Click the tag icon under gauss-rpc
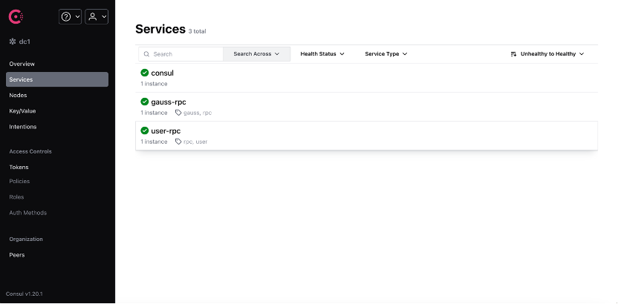The image size is (618, 304). tap(178, 113)
